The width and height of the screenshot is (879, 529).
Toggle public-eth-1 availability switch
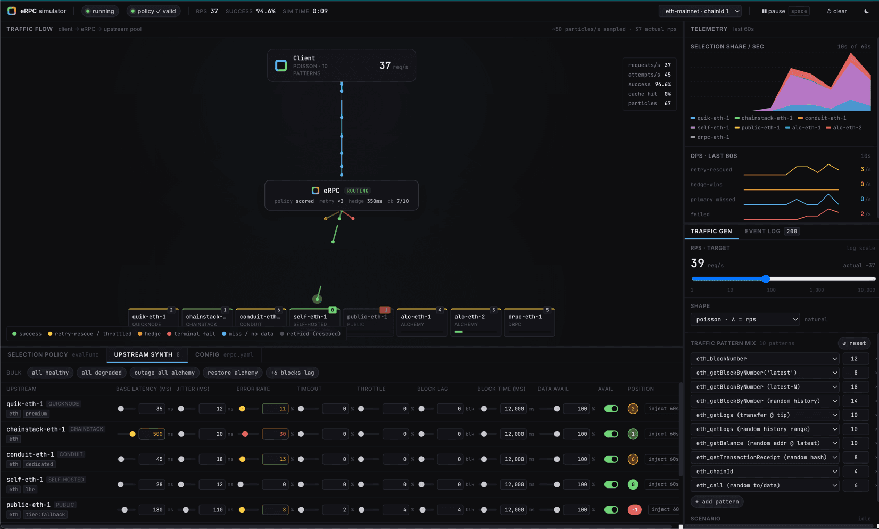pos(611,509)
